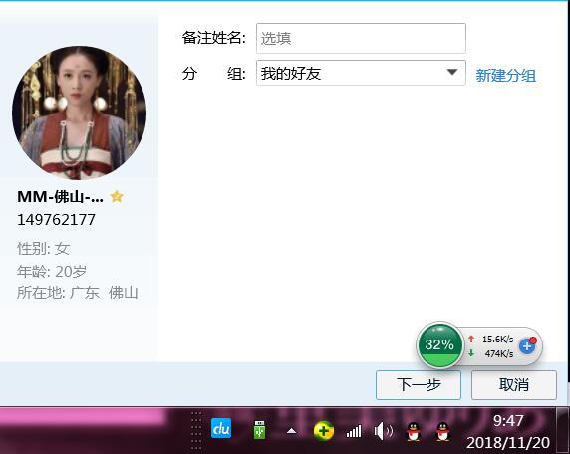Click the network signal bars icon
This screenshot has width=570, height=454.
(354, 431)
